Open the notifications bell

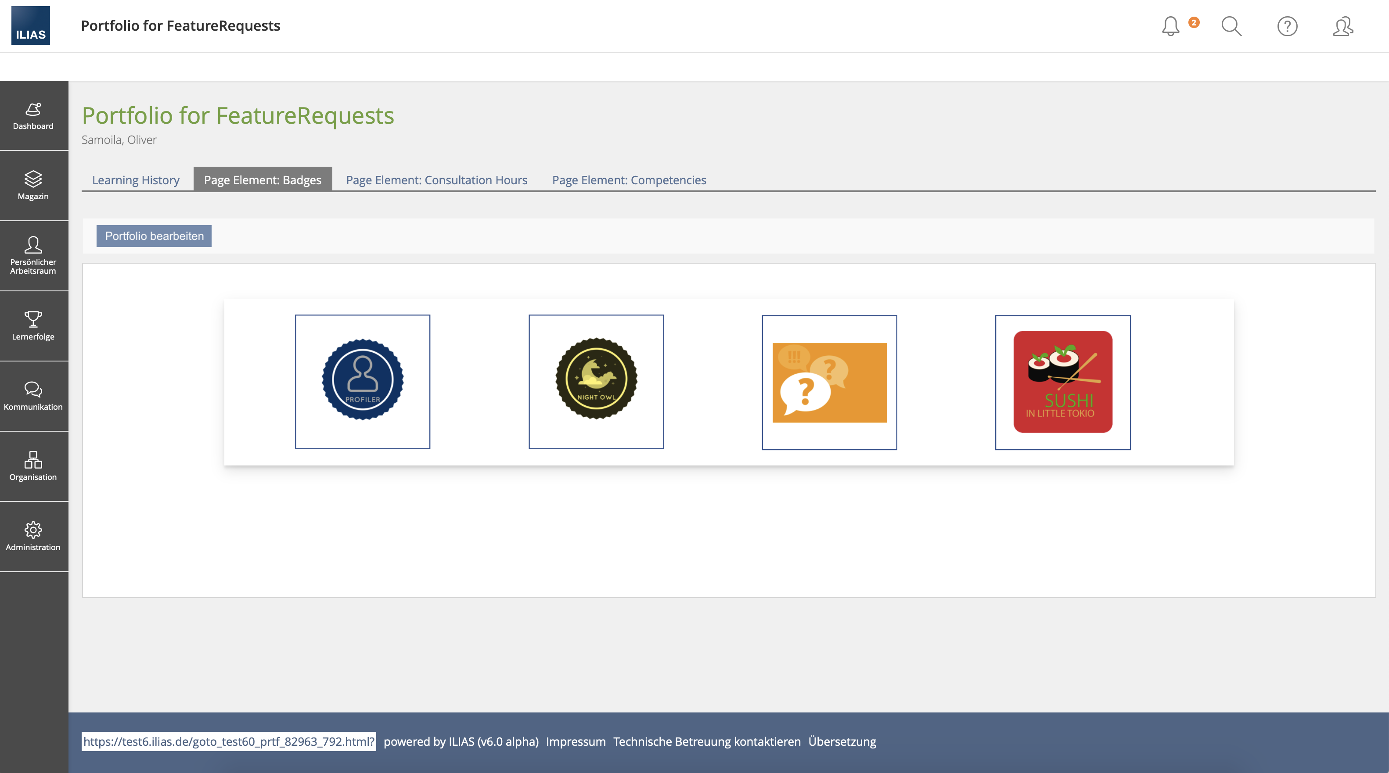pyautogui.click(x=1170, y=26)
